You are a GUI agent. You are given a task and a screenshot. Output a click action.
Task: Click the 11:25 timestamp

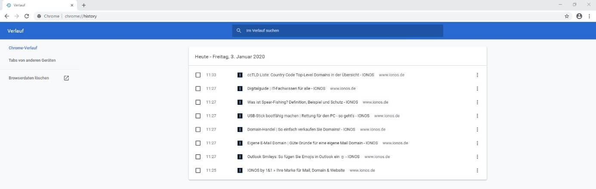(x=211, y=170)
